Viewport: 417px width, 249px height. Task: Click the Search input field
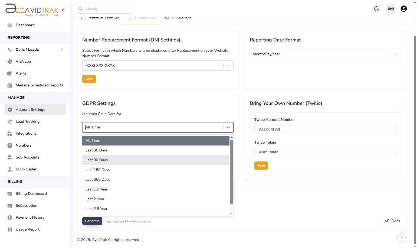click(104, 9)
